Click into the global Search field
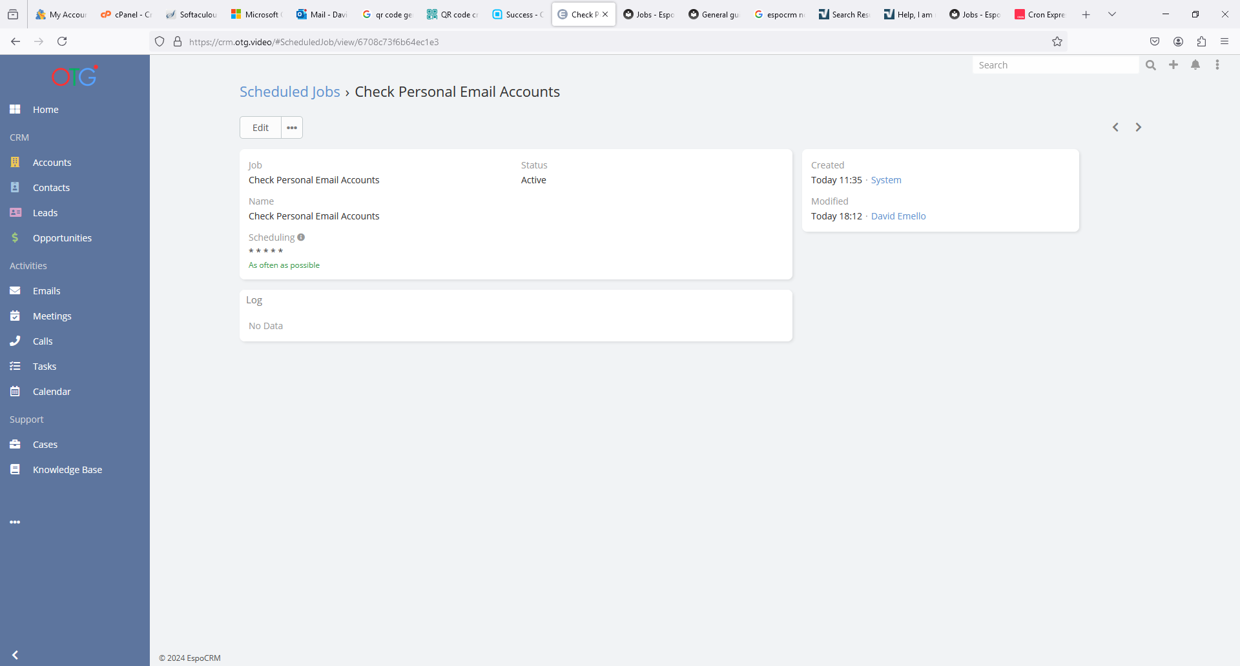Viewport: 1240px width, 666px height. click(x=1055, y=65)
